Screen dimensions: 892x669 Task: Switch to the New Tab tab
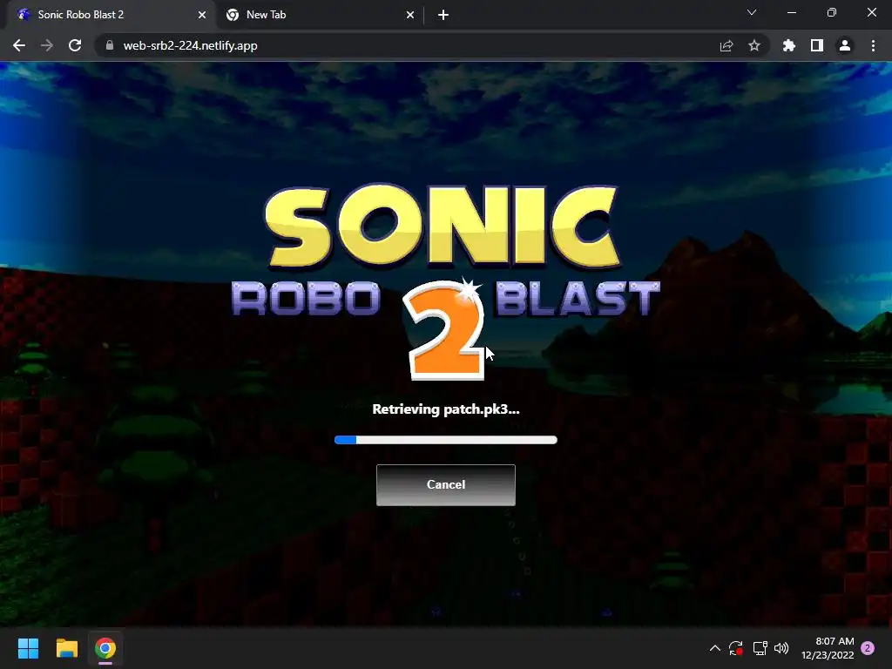pyautogui.click(x=321, y=15)
